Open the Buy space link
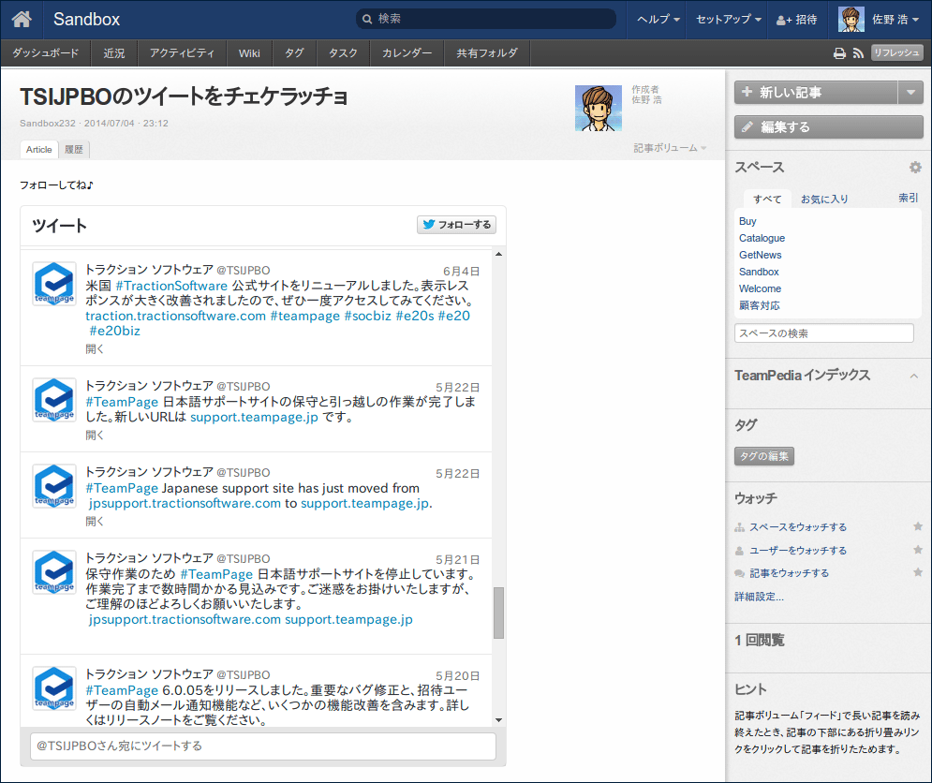The width and height of the screenshot is (932, 783). 747,221
